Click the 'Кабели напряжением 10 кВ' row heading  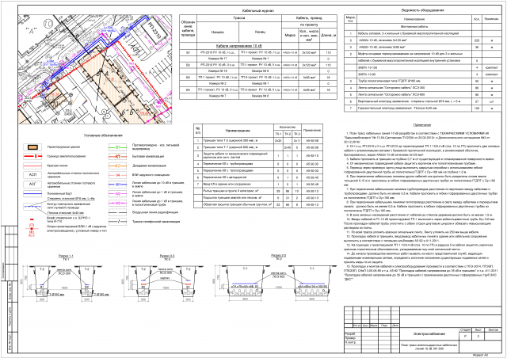[x=239, y=46]
